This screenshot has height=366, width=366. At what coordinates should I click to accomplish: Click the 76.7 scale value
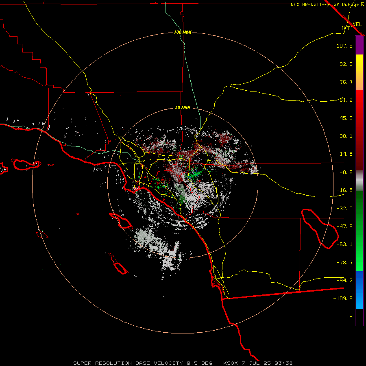tap(346, 82)
